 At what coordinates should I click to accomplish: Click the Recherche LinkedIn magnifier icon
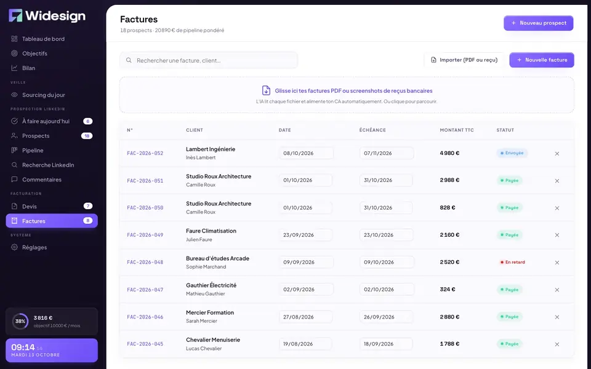[x=14, y=165]
